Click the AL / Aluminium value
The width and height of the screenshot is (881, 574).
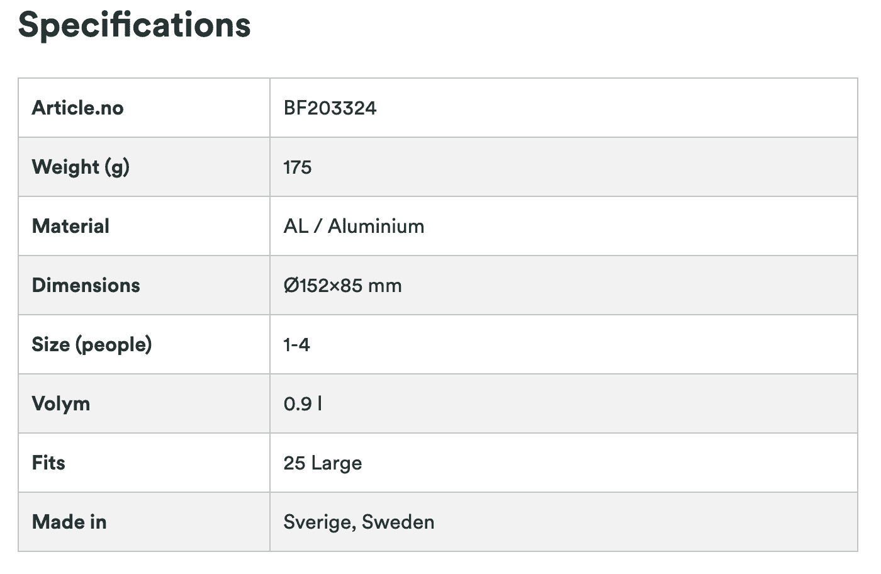point(354,227)
